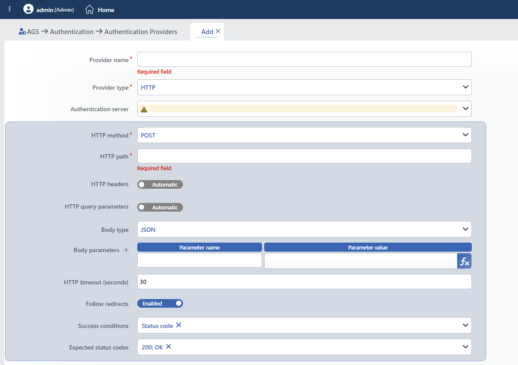518x365 pixels.
Task: Click the Body parameters label
Action: click(x=96, y=250)
